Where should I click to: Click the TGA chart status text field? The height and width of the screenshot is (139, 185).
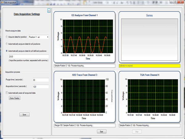(x=150, y=125)
